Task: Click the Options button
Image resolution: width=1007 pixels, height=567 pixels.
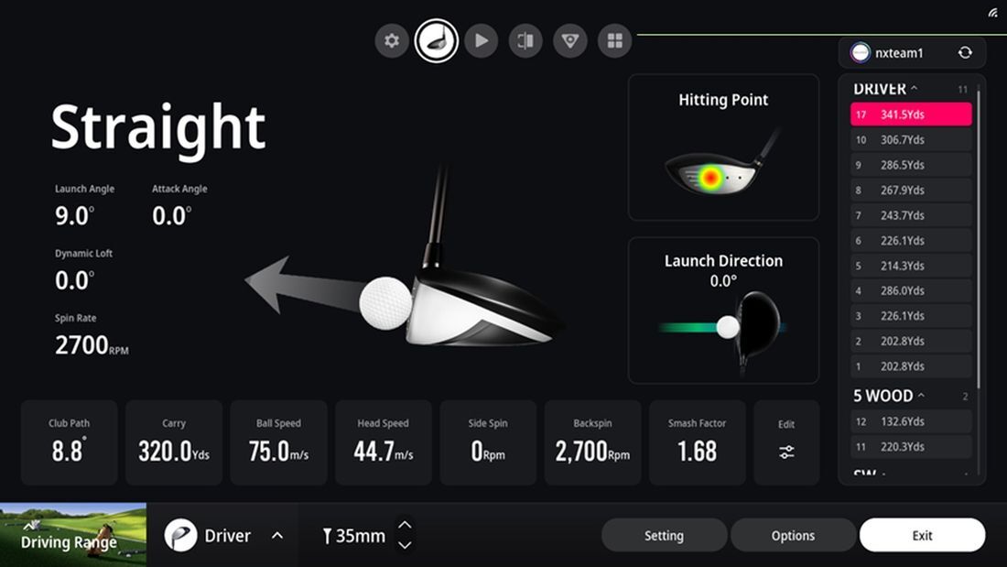Action: tap(793, 536)
